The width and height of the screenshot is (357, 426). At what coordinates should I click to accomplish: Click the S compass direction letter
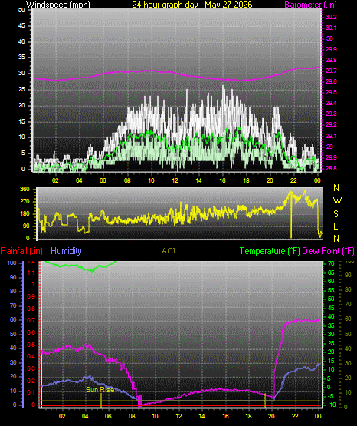(336, 214)
